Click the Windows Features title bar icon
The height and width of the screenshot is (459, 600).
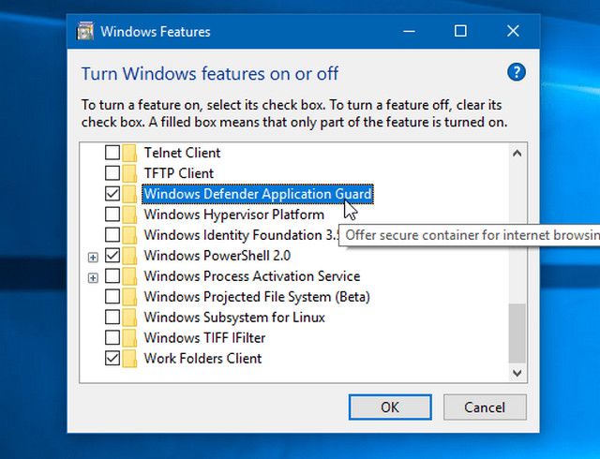click(x=85, y=32)
